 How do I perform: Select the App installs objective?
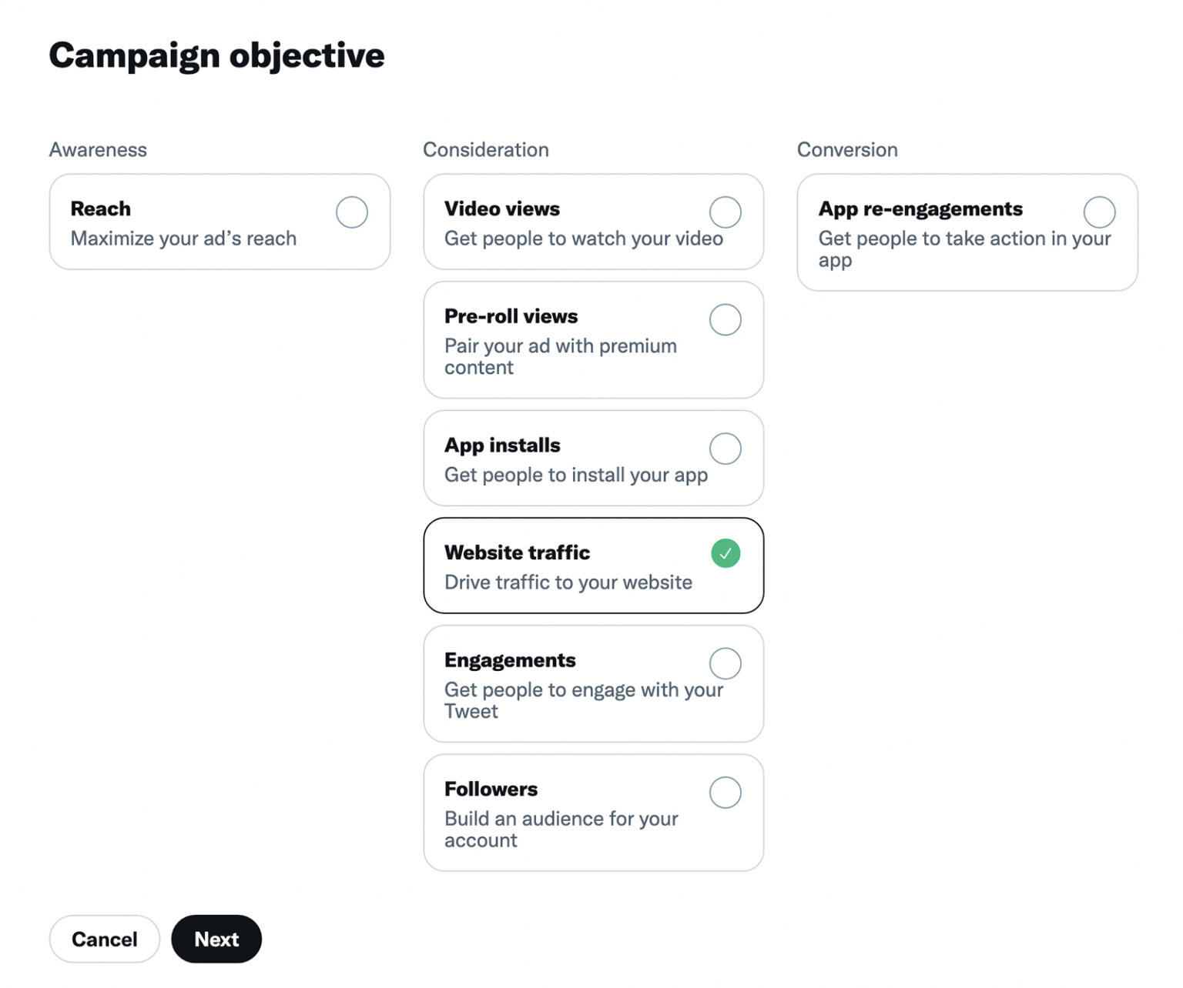pos(725,448)
